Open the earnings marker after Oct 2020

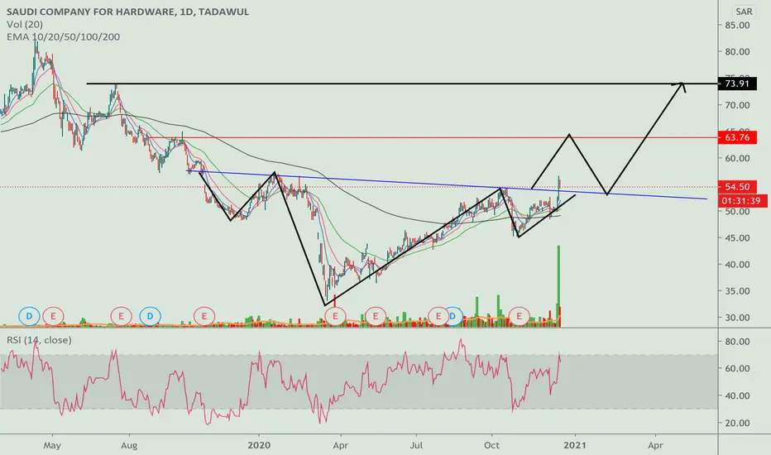(x=519, y=316)
